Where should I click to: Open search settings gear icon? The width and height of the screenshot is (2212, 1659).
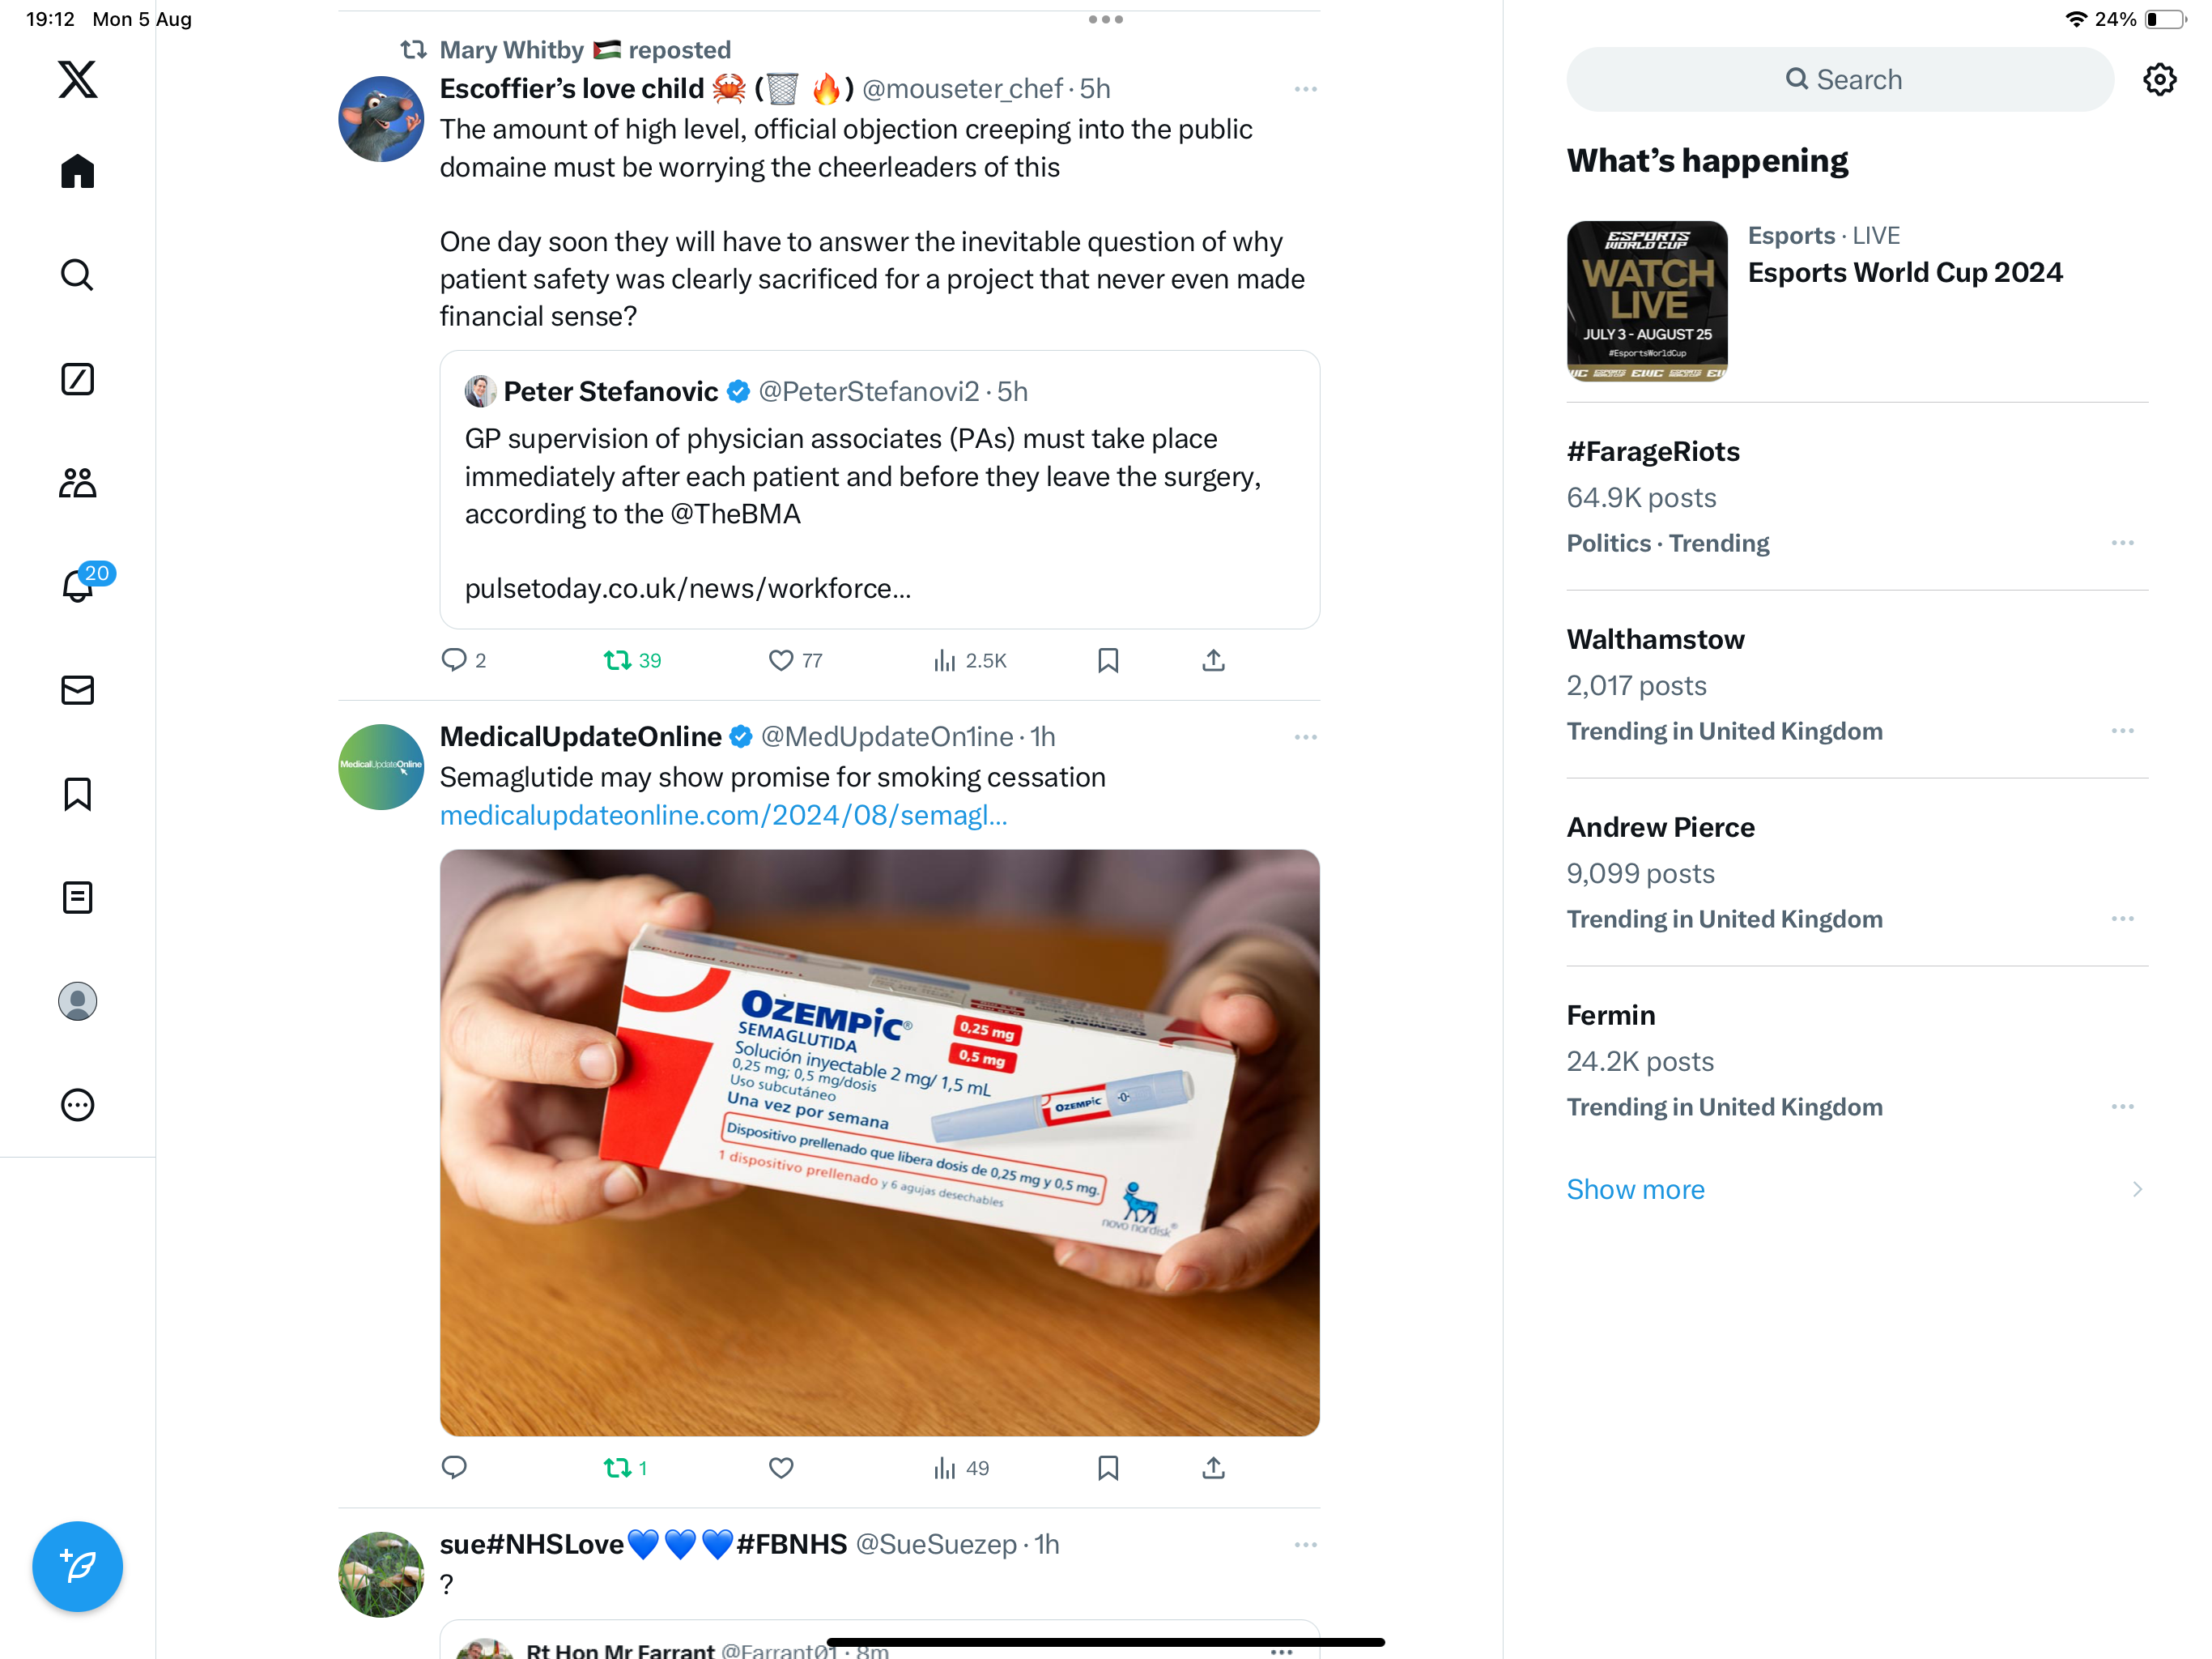coord(2160,79)
